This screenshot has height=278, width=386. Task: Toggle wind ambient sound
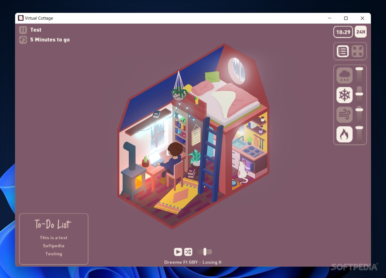(344, 114)
